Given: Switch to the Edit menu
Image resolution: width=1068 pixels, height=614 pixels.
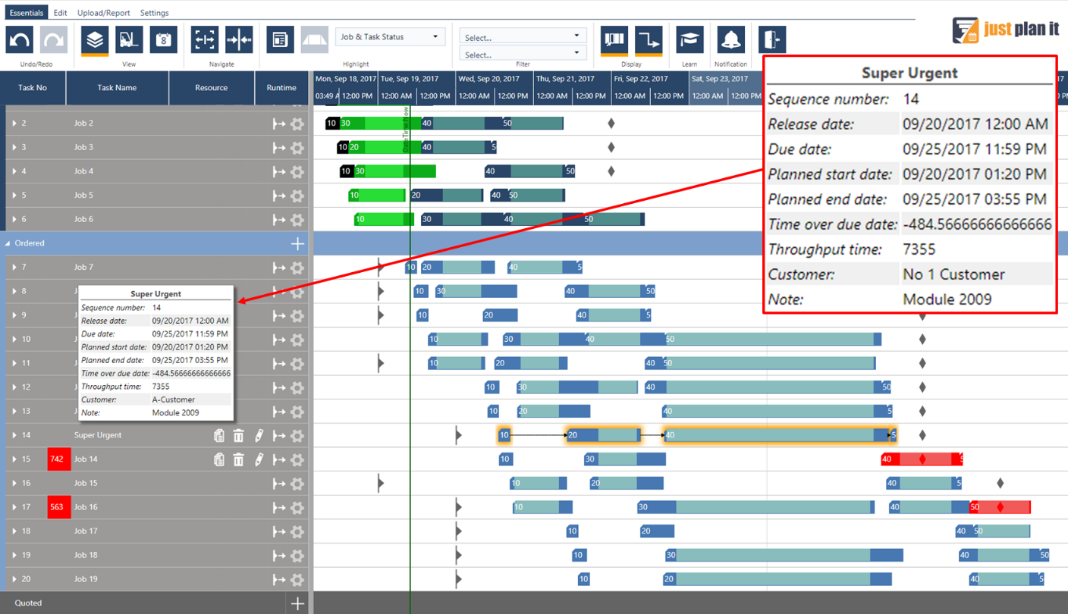Looking at the screenshot, I should pos(61,12).
